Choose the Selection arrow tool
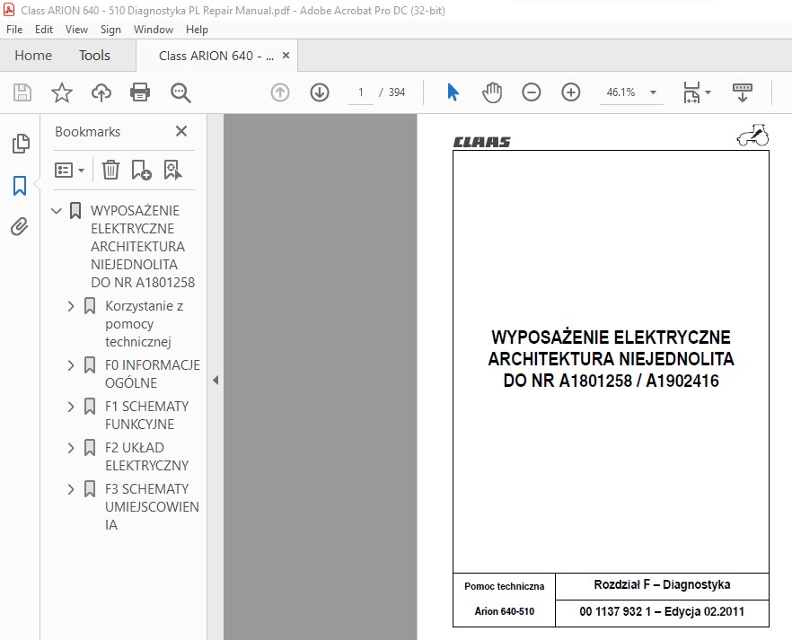 tap(453, 92)
